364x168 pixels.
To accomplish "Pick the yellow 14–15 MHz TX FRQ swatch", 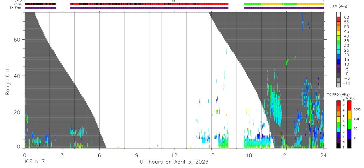I will (x=339, y=119).
